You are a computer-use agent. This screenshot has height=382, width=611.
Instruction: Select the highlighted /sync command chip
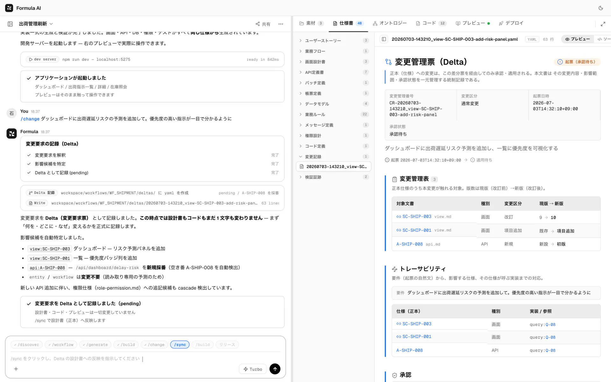pos(180,344)
